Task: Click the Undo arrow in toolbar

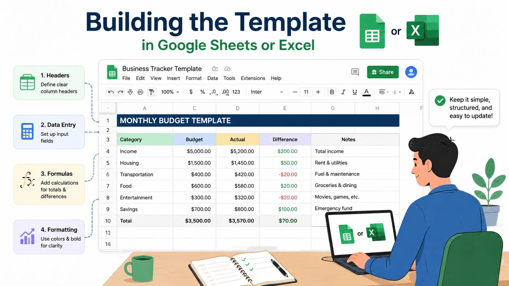Action: pyautogui.click(x=111, y=92)
